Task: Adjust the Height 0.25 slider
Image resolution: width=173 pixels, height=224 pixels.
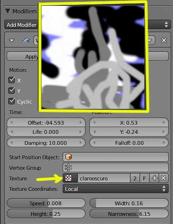Action: pyautogui.click(x=46, y=213)
